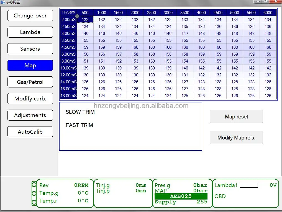This screenshot has width=282, height=212.
Task: Go to the Gas/Petrol page
Action: (x=30, y=82)
